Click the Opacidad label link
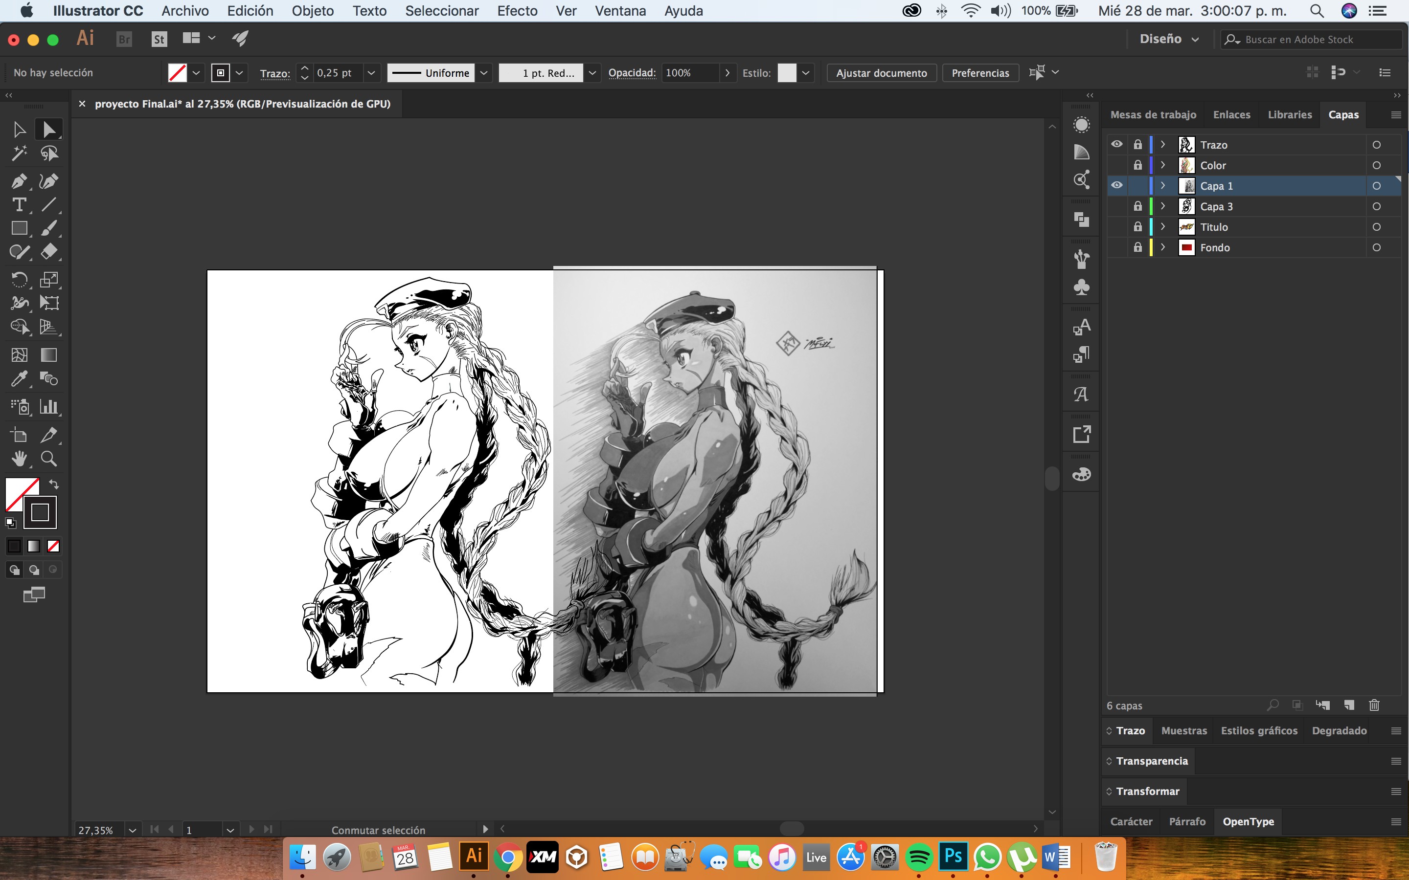The height and width of the screenshot is (880, 1409). pyautogui.click(x=632, y=73)
